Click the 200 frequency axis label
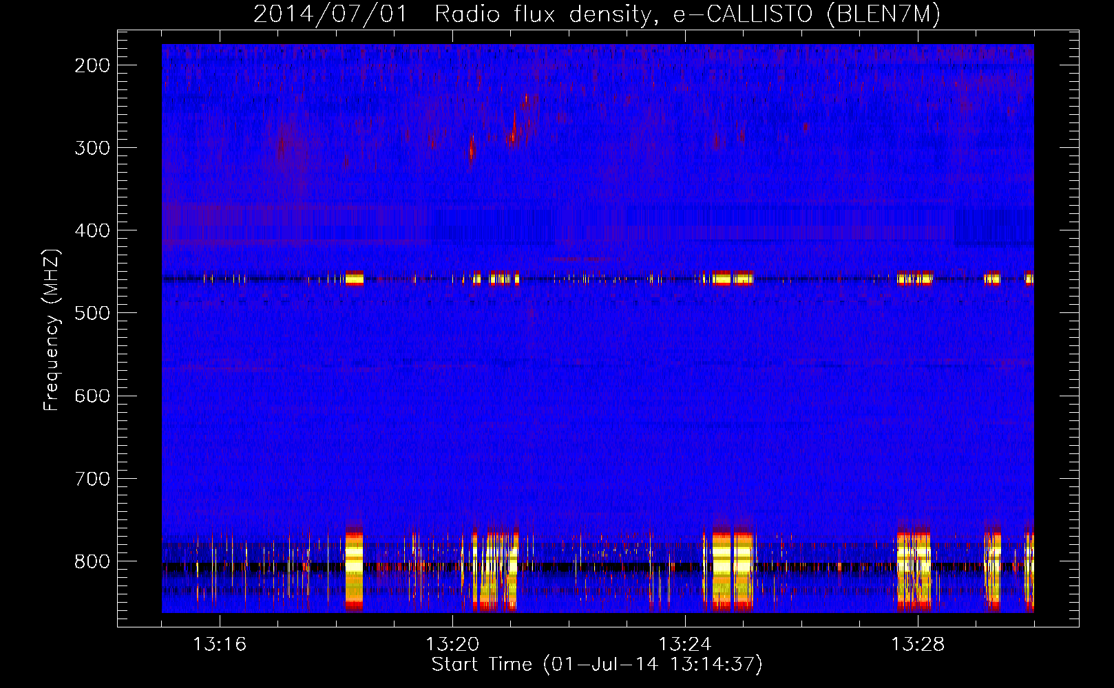This screenshot has width=1114, height=688. [92, 65]
